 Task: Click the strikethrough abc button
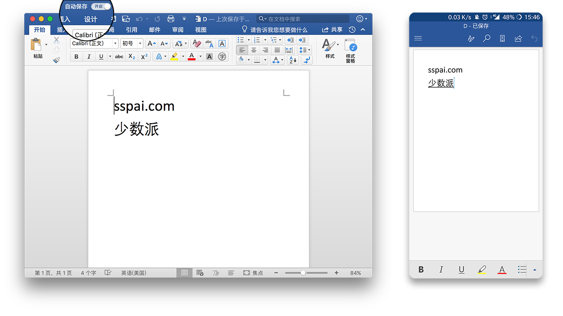(x=119, y=57)
